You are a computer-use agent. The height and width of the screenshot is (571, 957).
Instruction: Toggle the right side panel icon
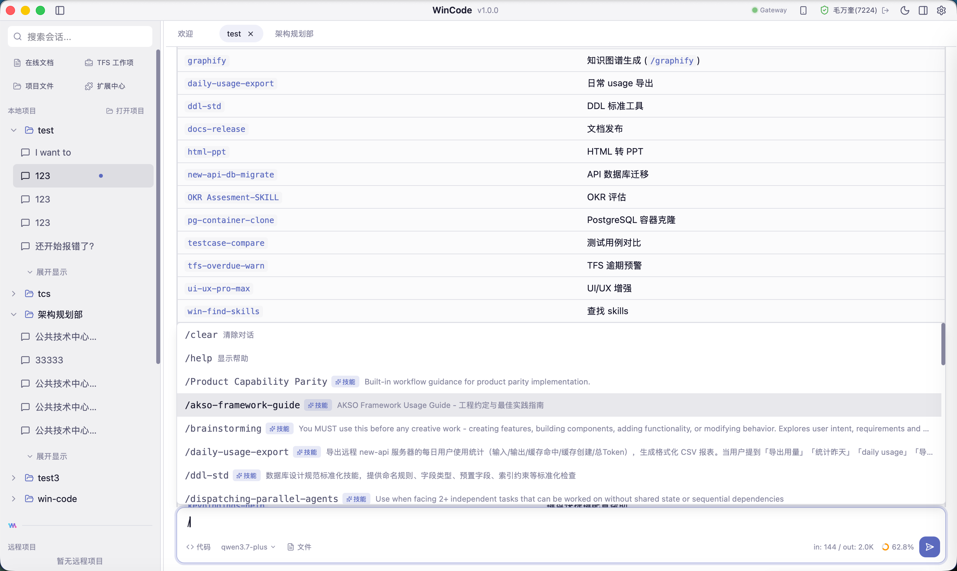[x=923, y=10]
